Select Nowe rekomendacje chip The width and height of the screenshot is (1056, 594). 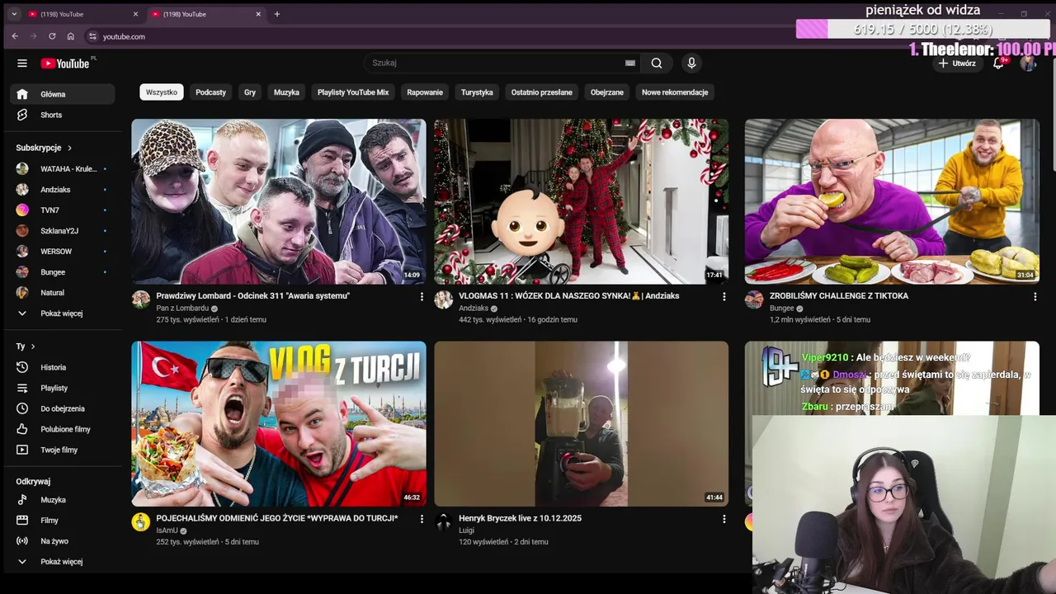675,92
